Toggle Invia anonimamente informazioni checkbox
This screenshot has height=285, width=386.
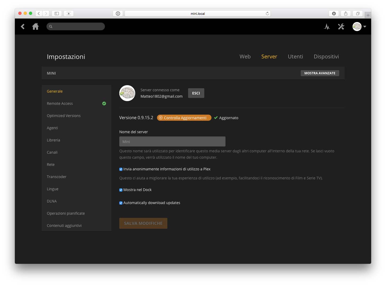point(121,169)
